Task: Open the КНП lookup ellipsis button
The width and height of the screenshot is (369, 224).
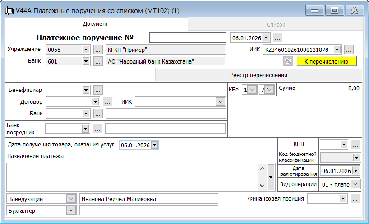Action: point(355,145)
